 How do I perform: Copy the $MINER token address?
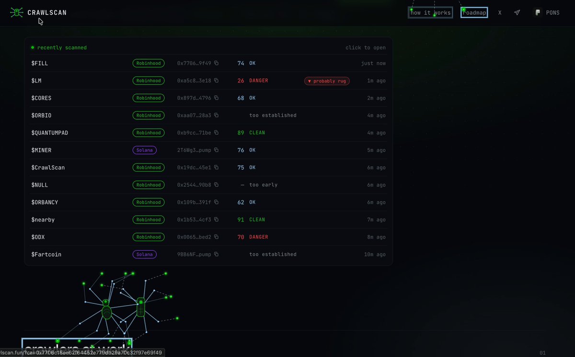tap(216, 150)
